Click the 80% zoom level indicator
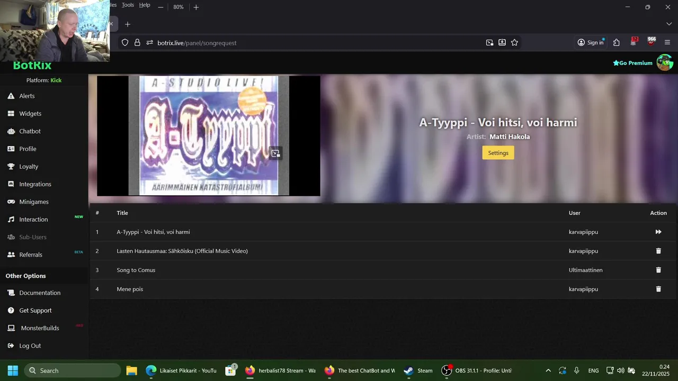Image resolution: width=678 pixels, height=381 pixels. pyautogui.click(x=179, y=7)
